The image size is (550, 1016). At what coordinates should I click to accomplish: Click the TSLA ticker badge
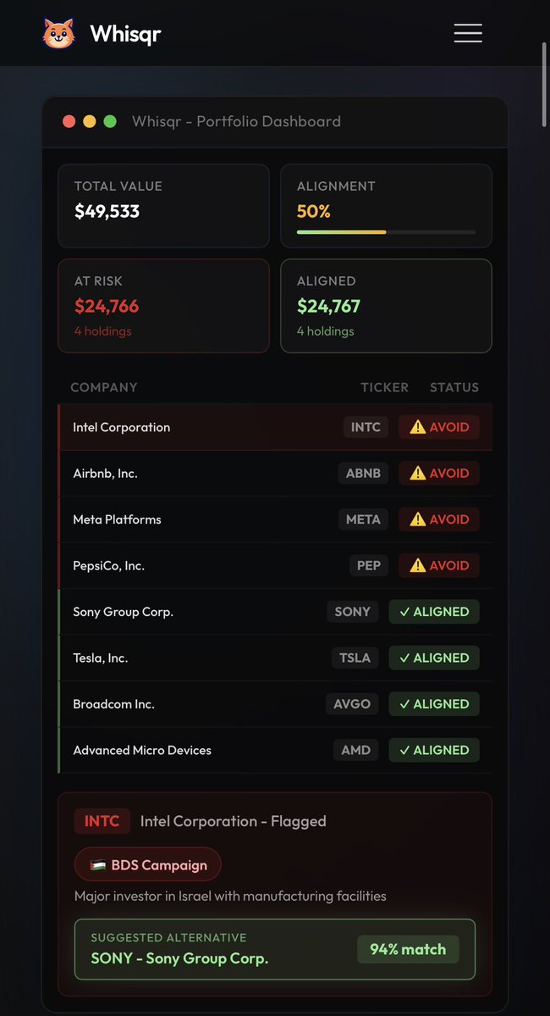click(355, 658)
